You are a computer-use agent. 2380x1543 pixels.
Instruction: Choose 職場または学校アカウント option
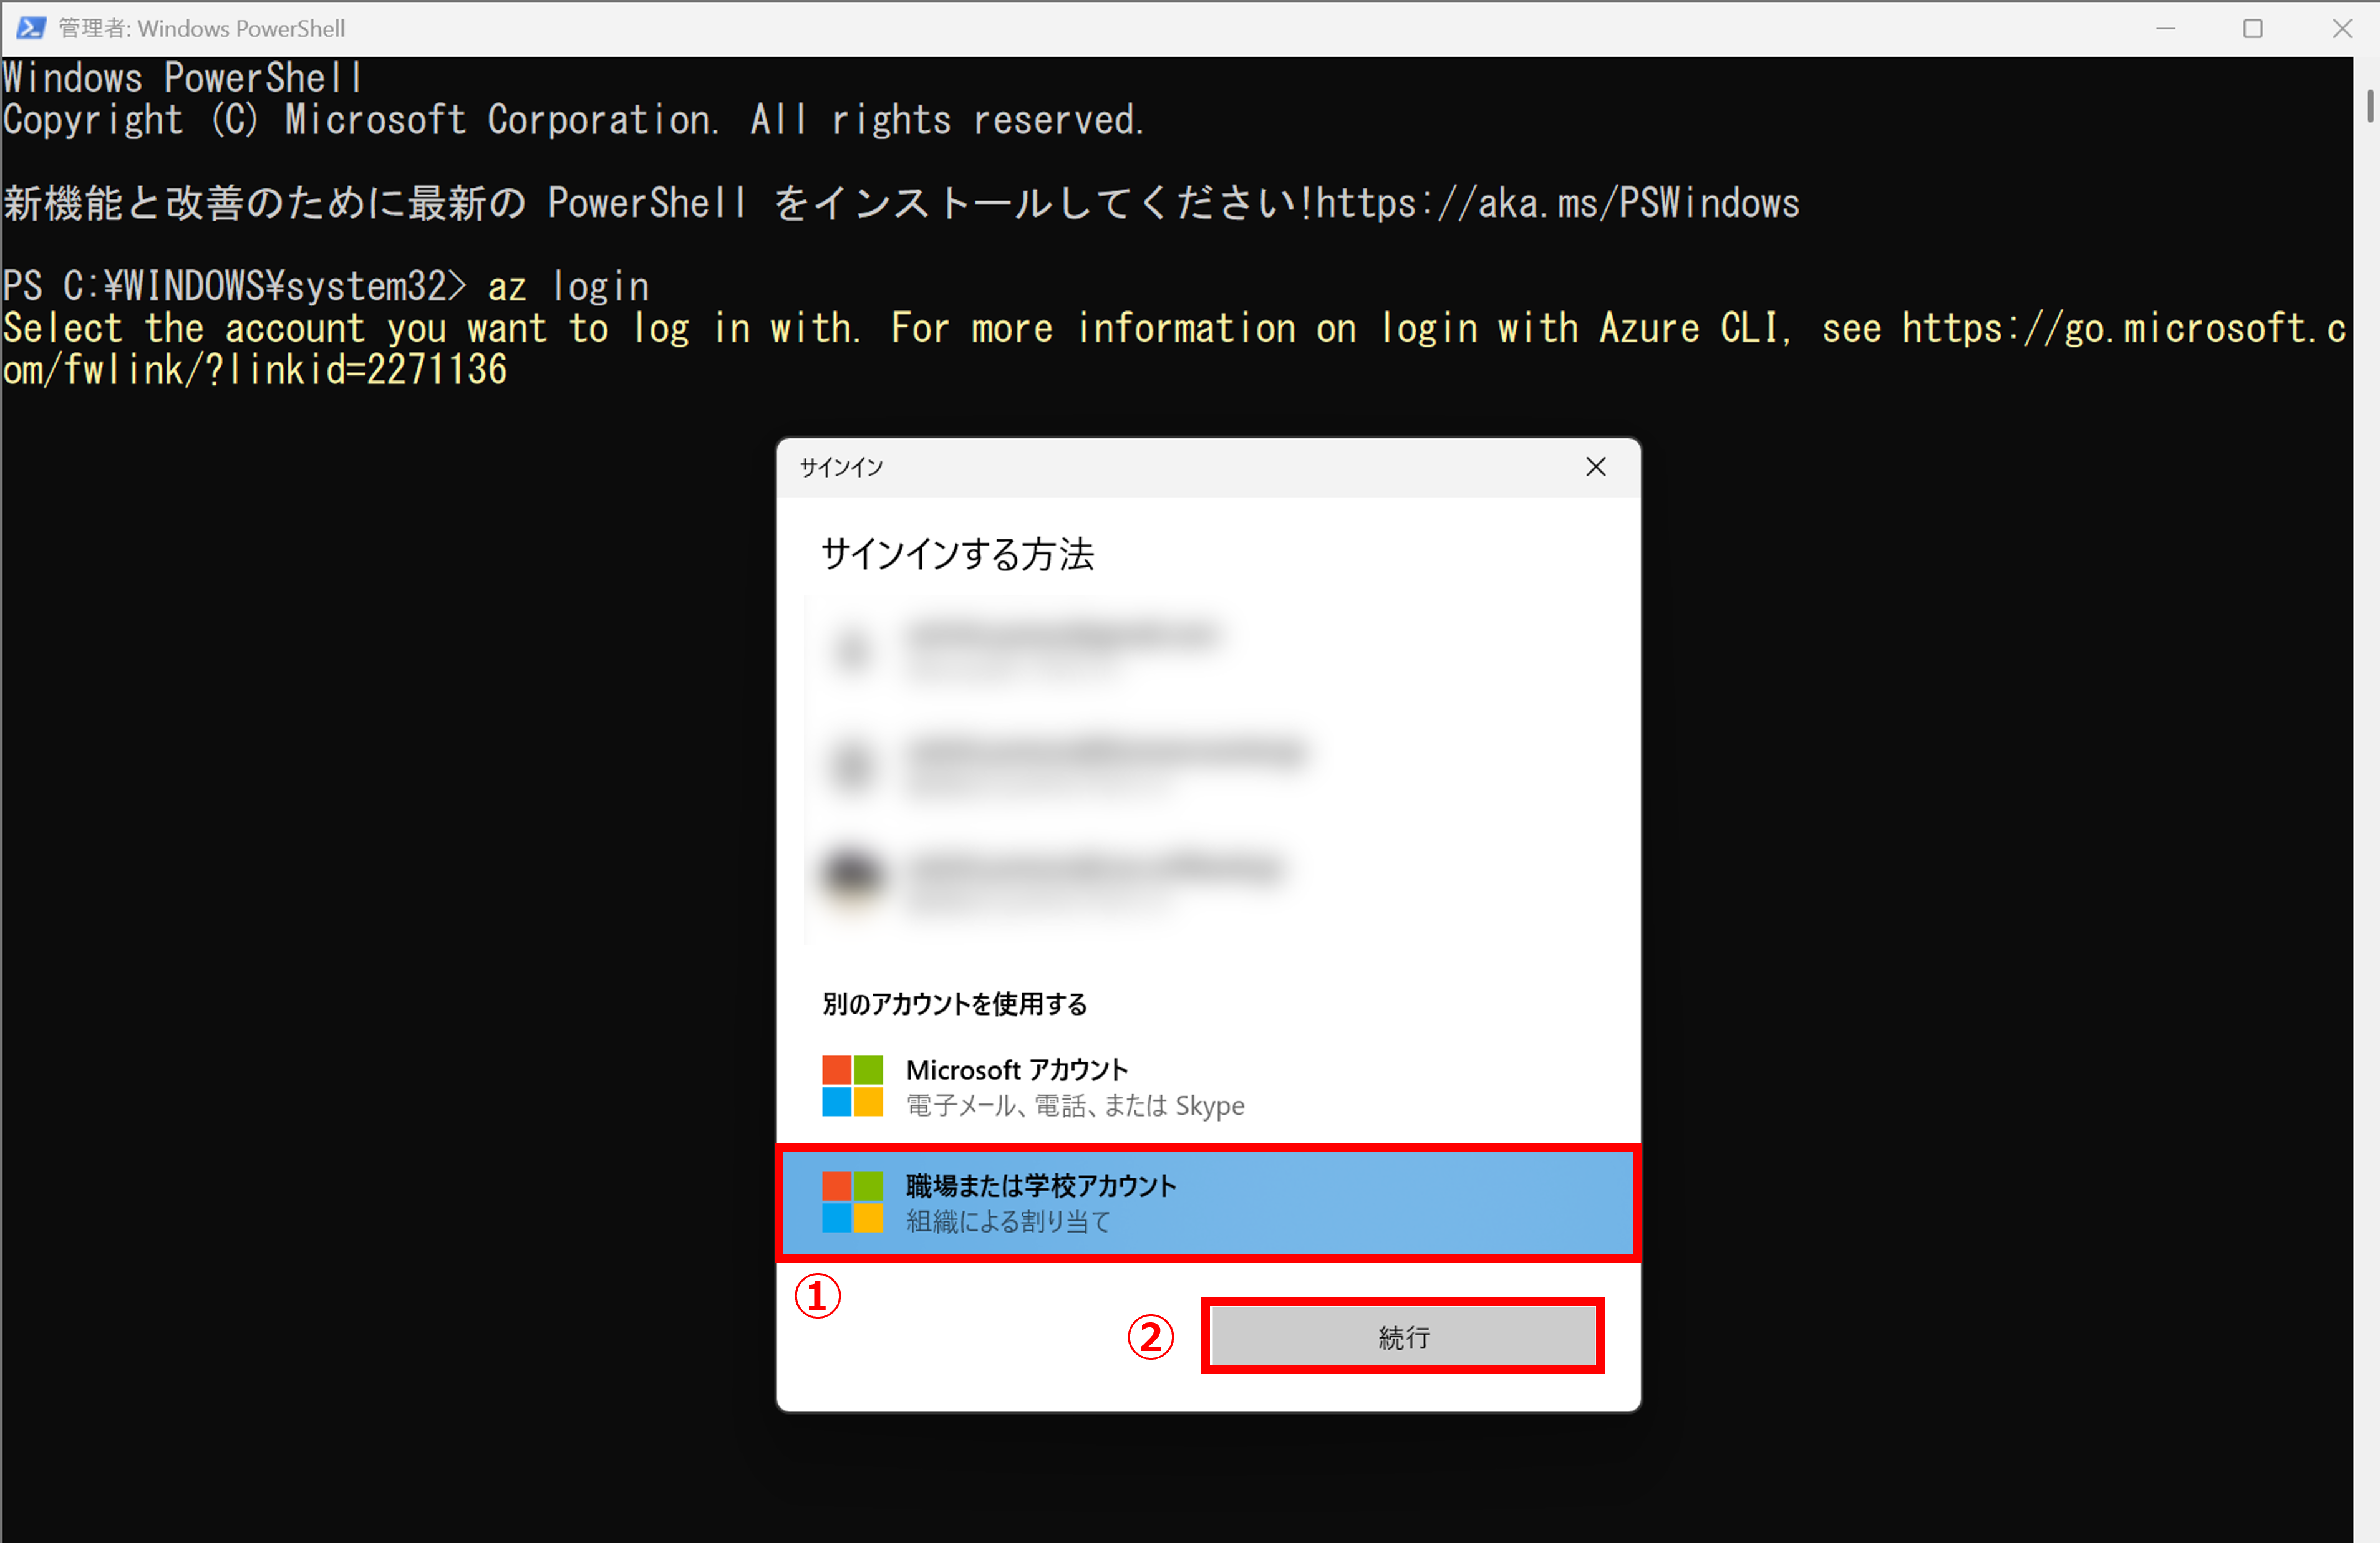click(1208, 1203)
